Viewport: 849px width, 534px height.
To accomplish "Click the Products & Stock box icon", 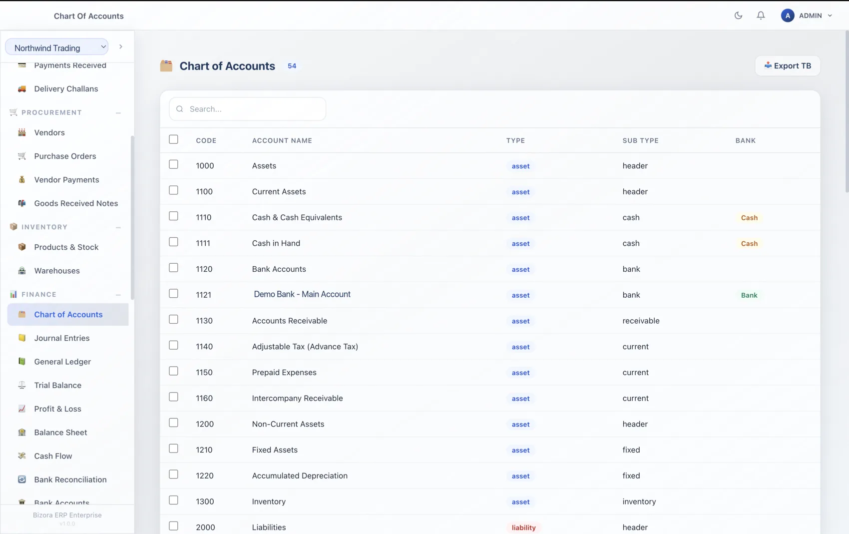I will click(22, 247).
